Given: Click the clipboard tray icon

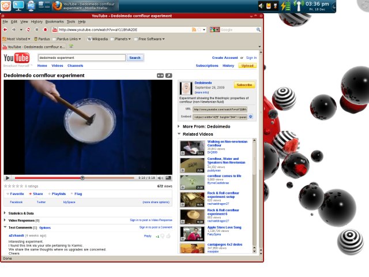Looking at the screenshot, I should [268, 6].
